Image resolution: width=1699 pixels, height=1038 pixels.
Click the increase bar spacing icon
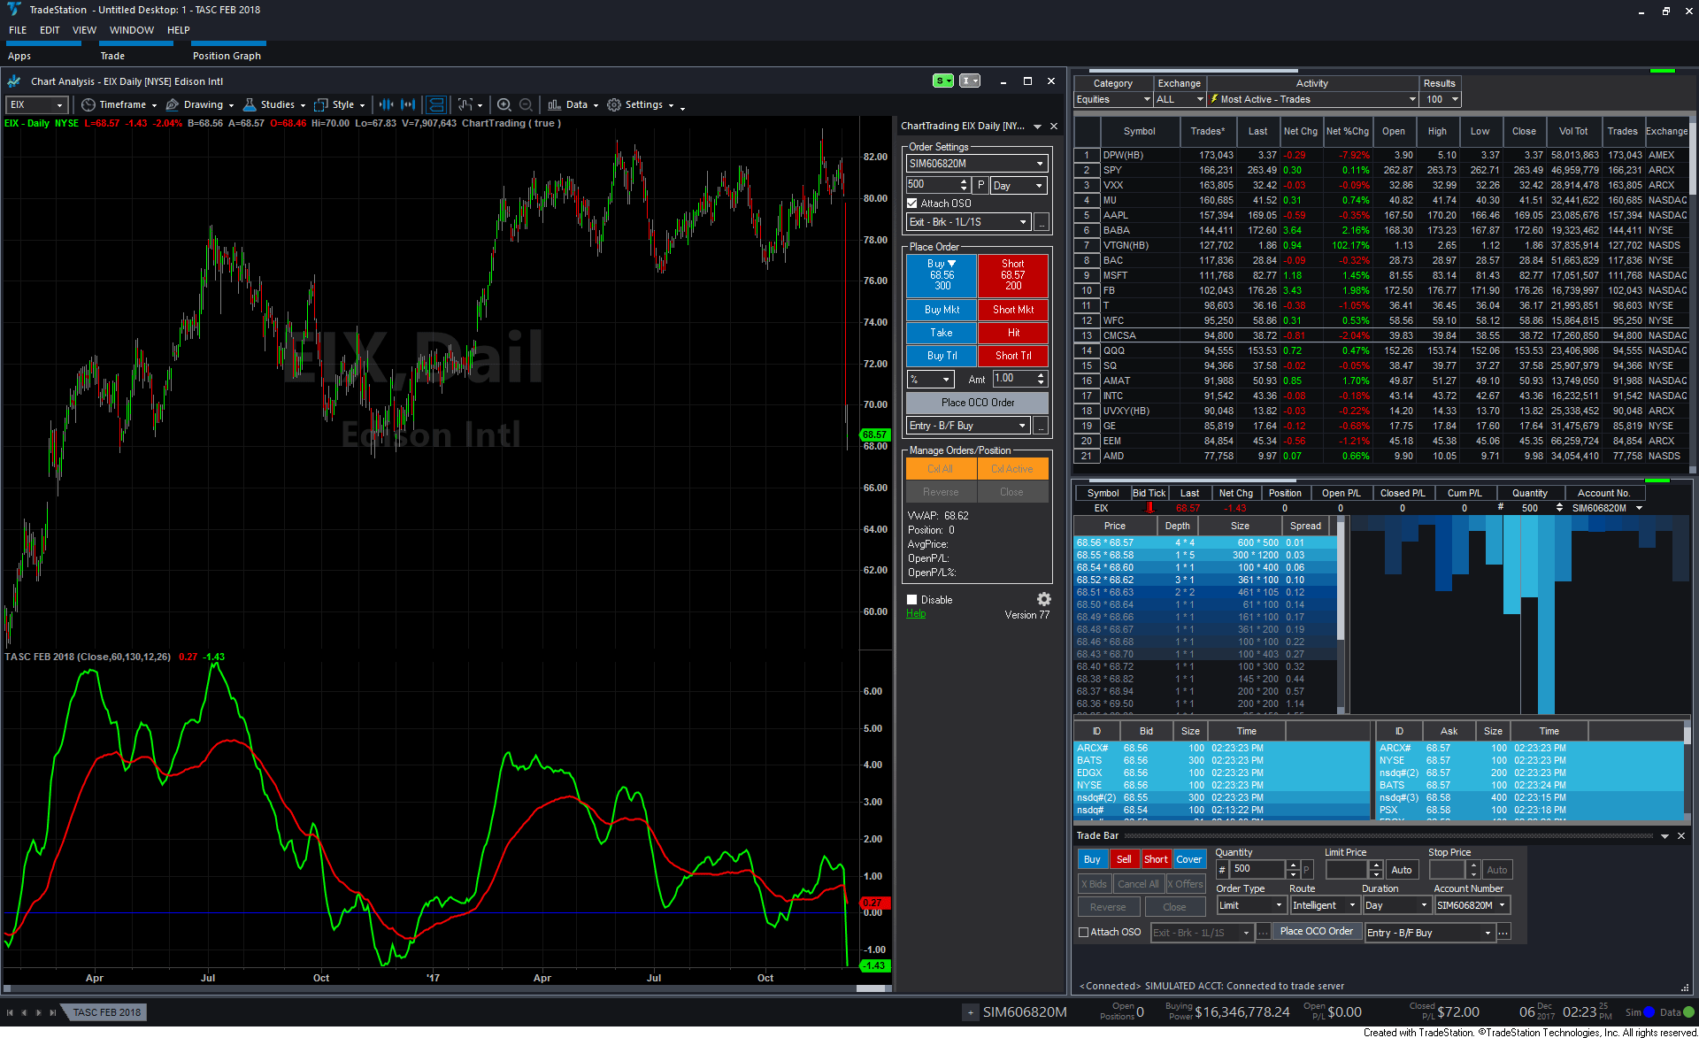click(408, 104)
